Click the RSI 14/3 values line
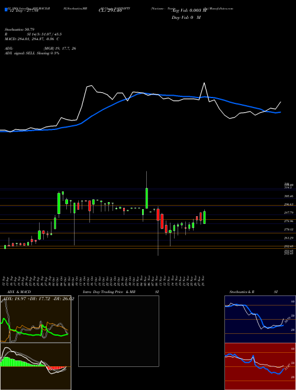This screenshot has height=390, width=296. (33, 34)
